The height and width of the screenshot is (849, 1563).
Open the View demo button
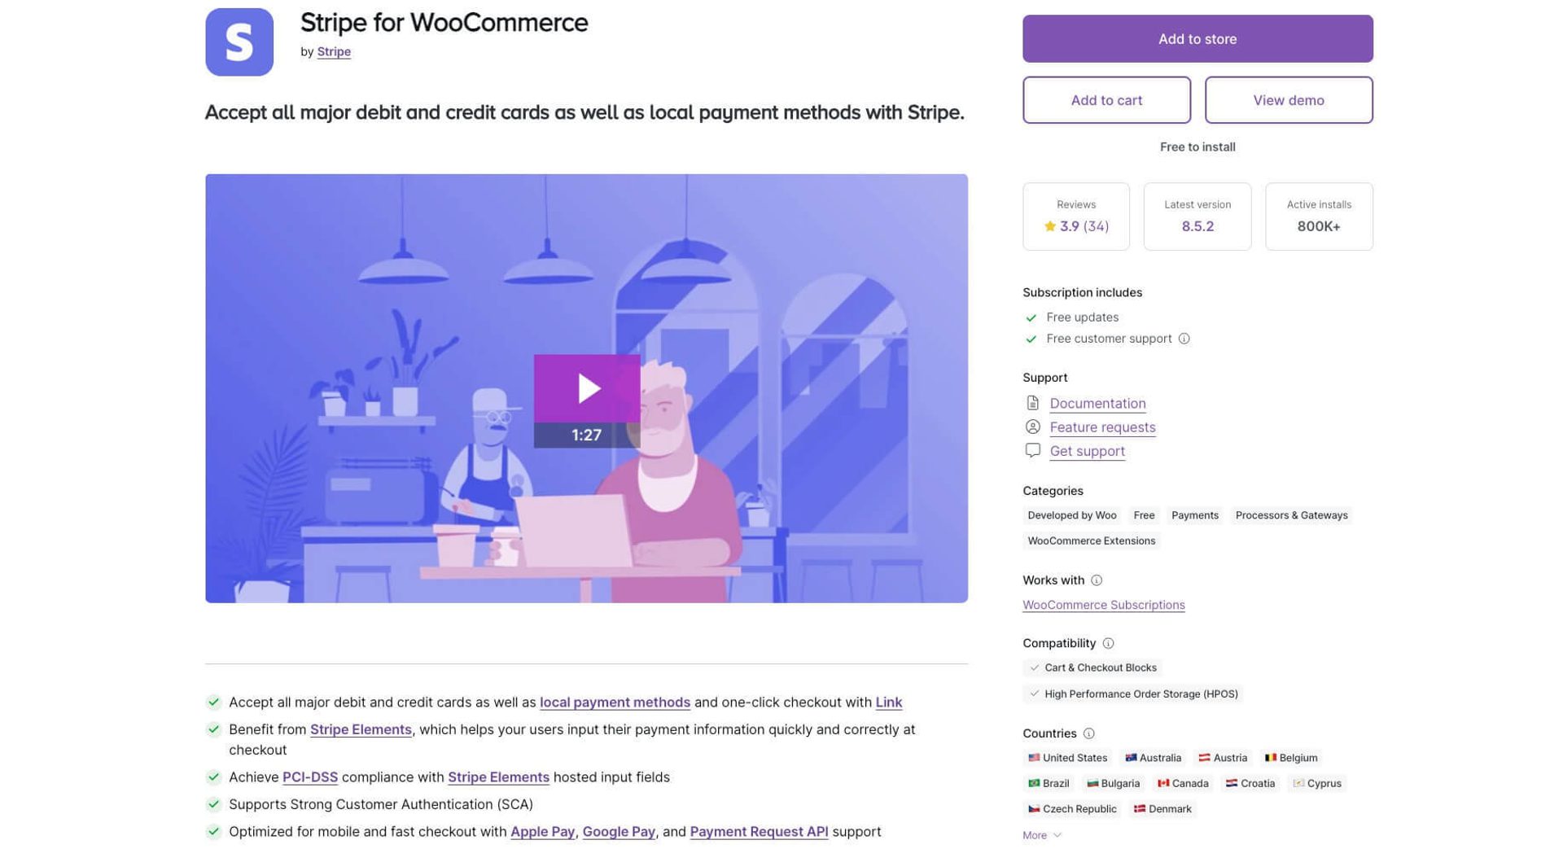coord(1289,100)
